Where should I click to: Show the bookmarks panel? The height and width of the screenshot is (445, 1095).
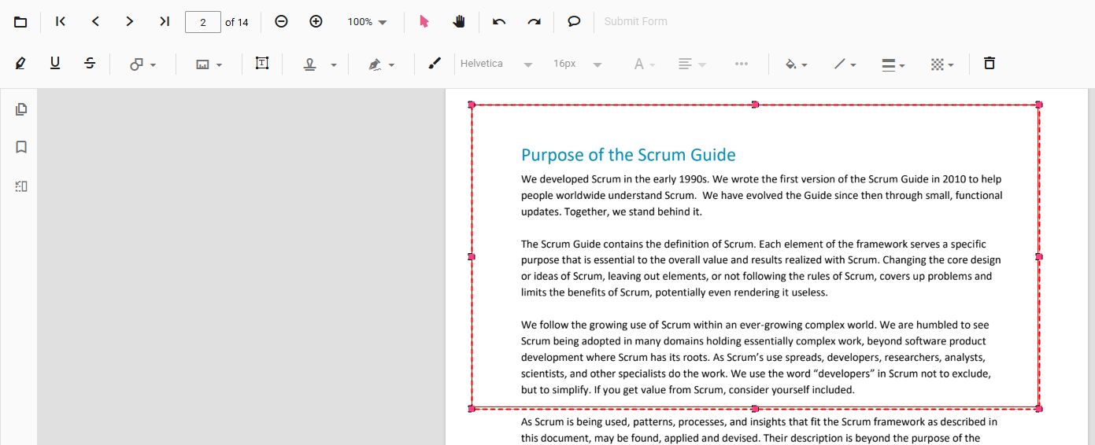[x=21, y=147]
